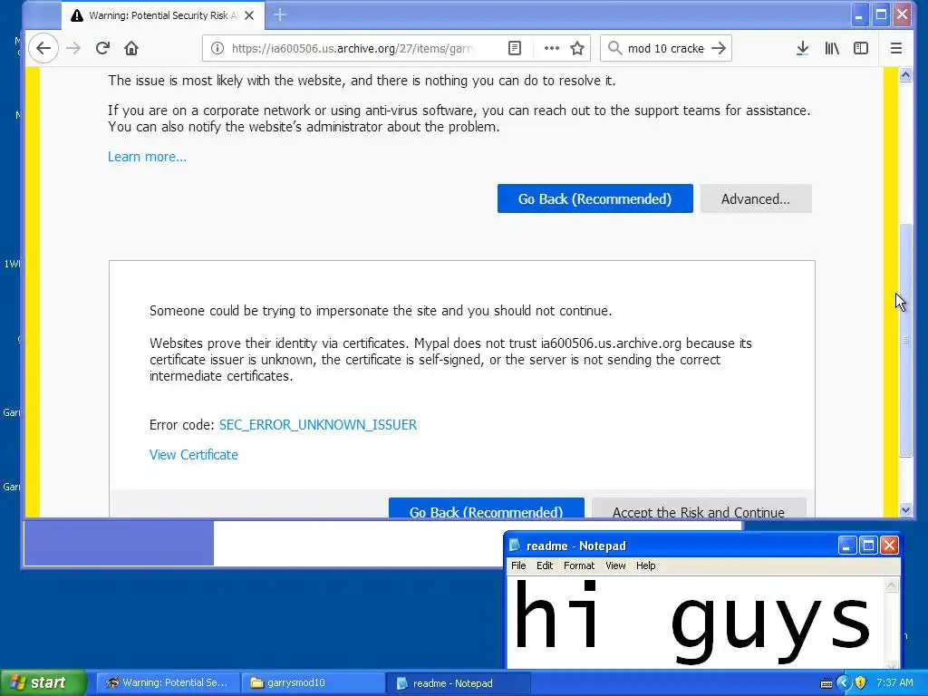
Task: Open page actions three-dot menu
Action: 552,49
